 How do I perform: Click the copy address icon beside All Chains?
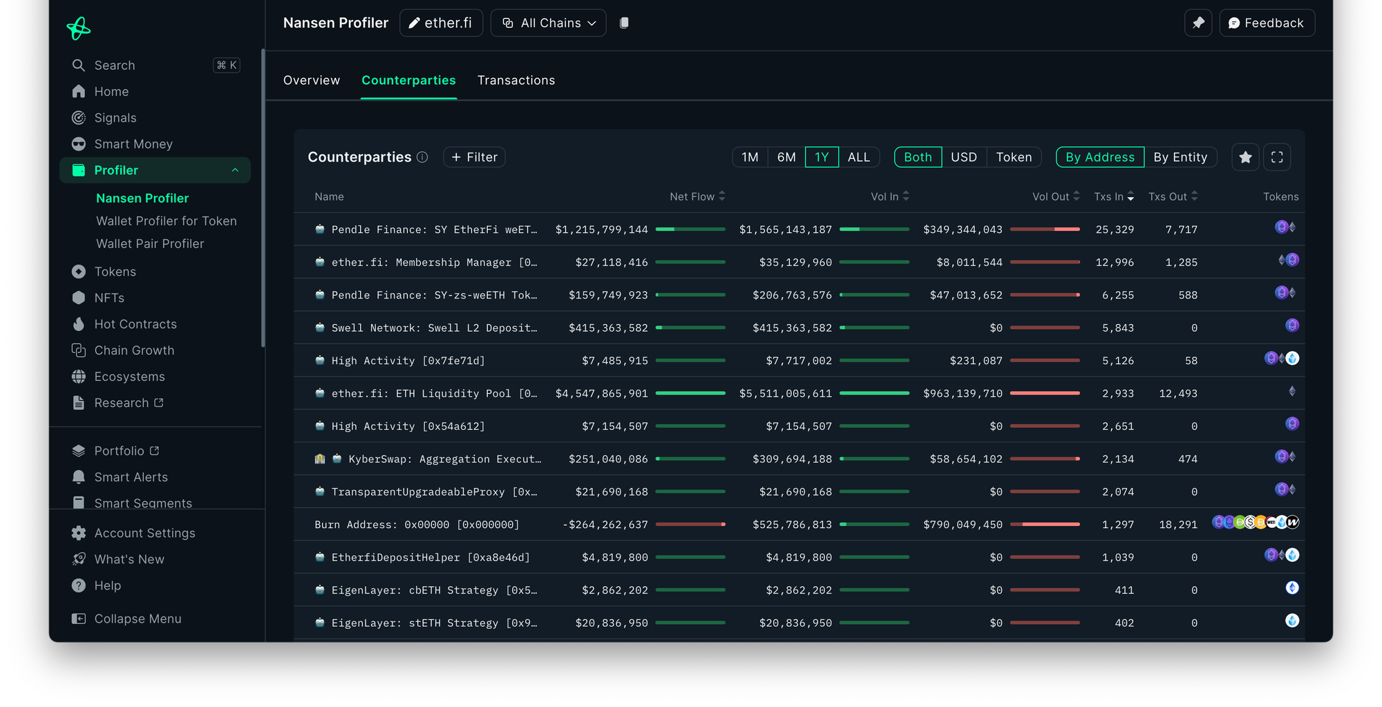(624, 22)
